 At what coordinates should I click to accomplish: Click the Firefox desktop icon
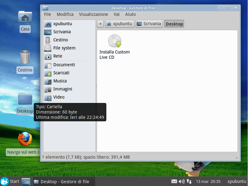pos(25,139)
